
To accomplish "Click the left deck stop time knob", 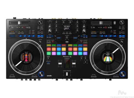I will 40,42.
